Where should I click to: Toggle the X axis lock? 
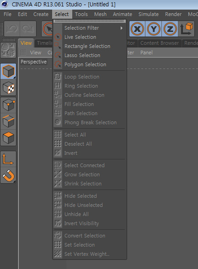click(137, 29)
